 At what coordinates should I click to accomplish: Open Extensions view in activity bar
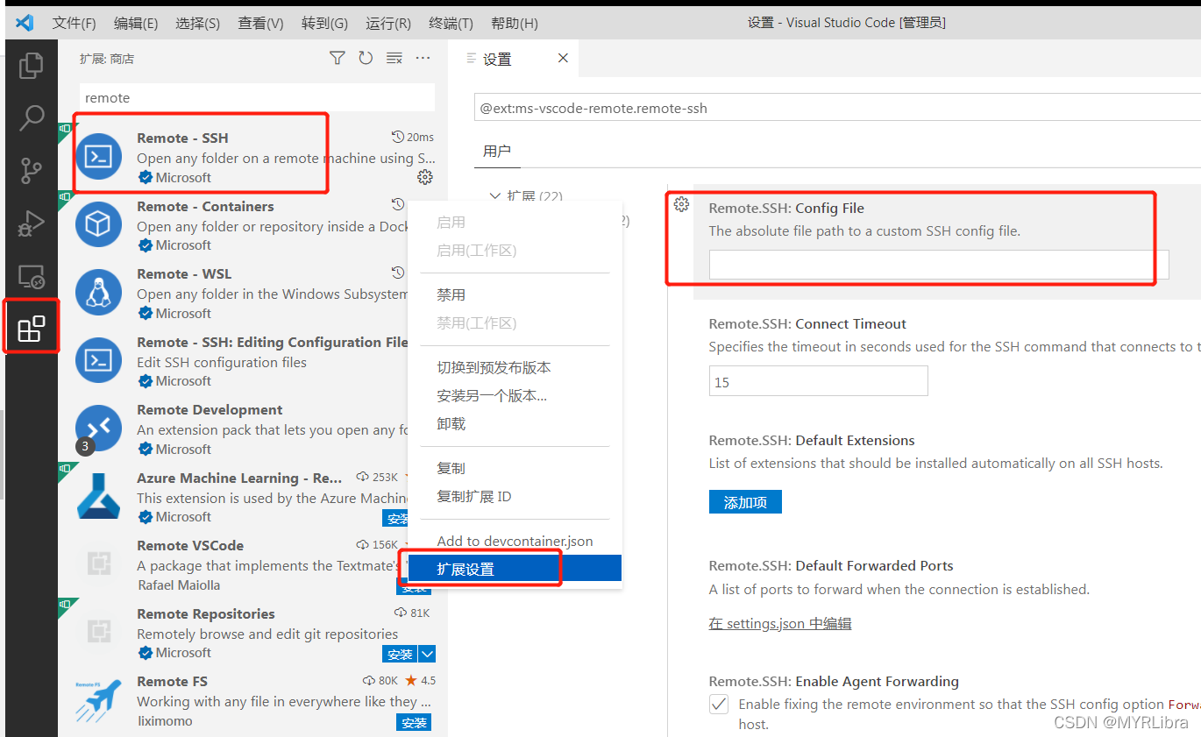pyautogui.click(x=32, y=329)
